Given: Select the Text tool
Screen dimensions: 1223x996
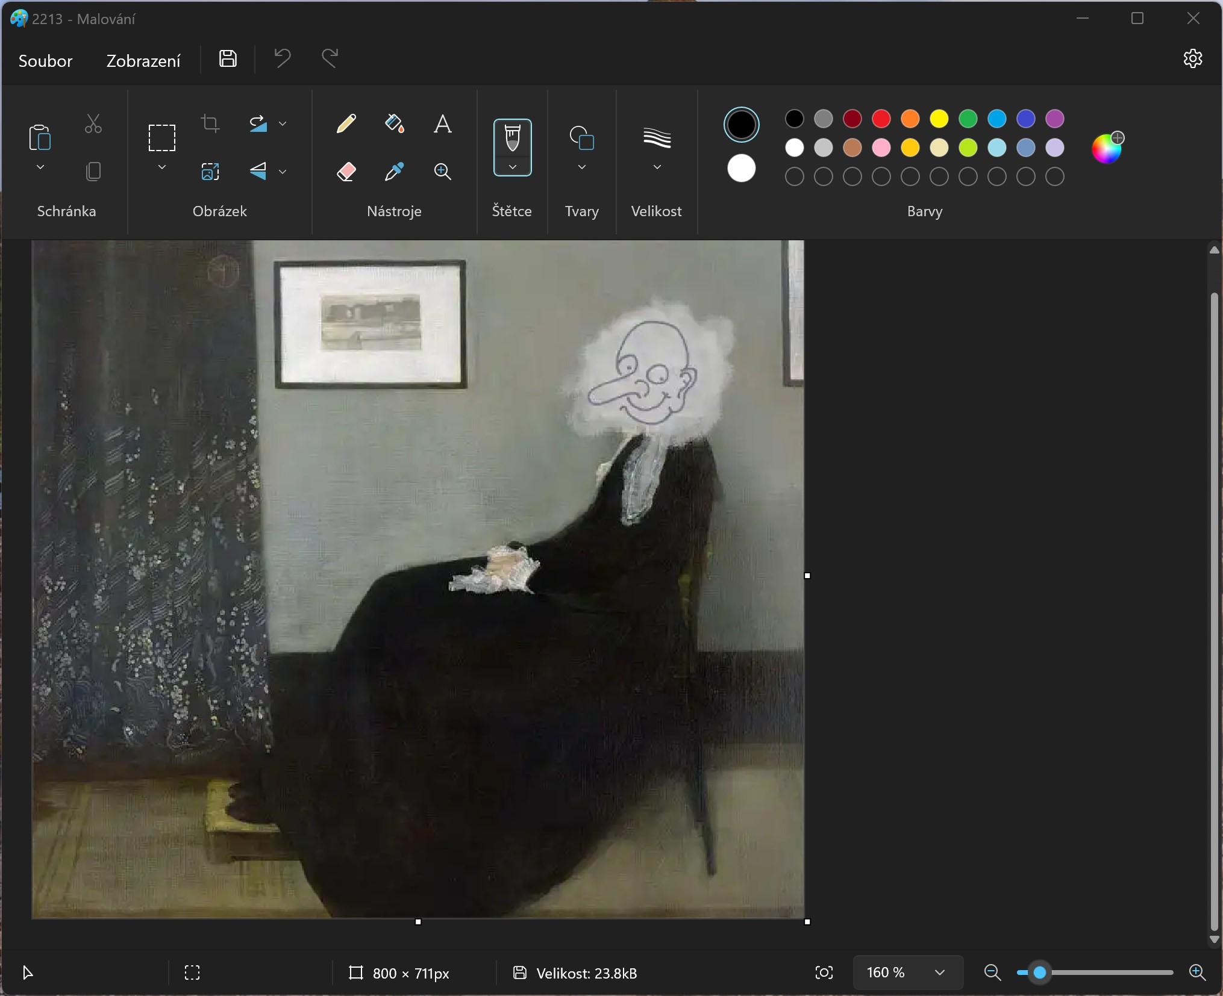Looking at the screenshot, I should [x=443, y=123].
